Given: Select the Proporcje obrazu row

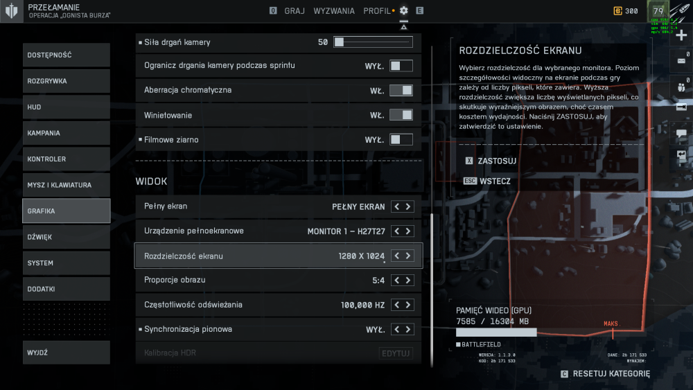Looking at the screenshot, I should 279,280.
